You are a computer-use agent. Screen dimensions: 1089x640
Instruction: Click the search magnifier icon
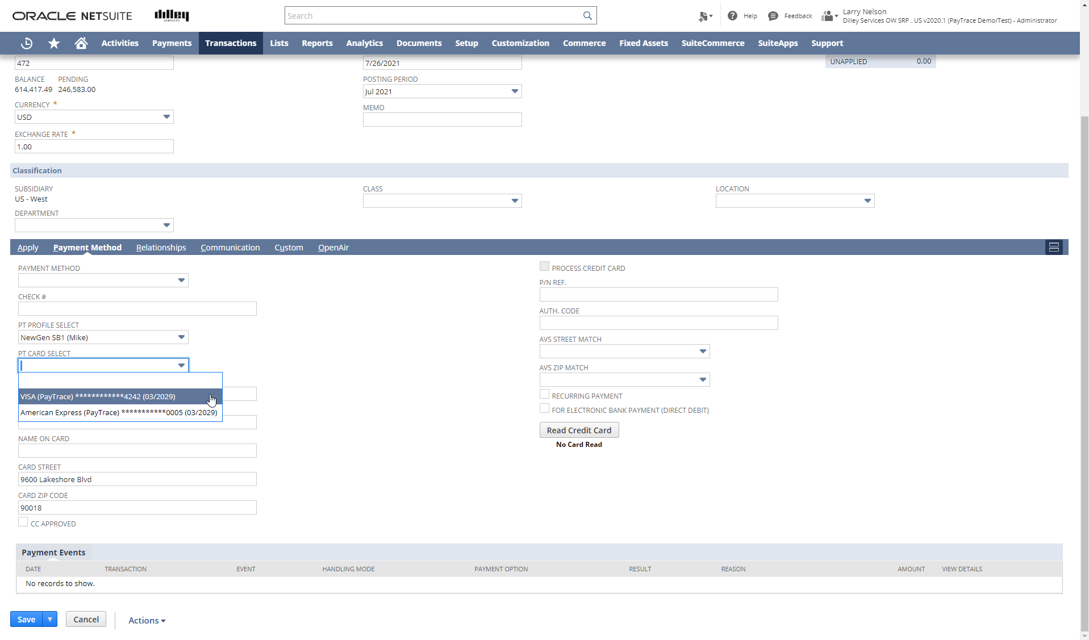click(587, 16)
